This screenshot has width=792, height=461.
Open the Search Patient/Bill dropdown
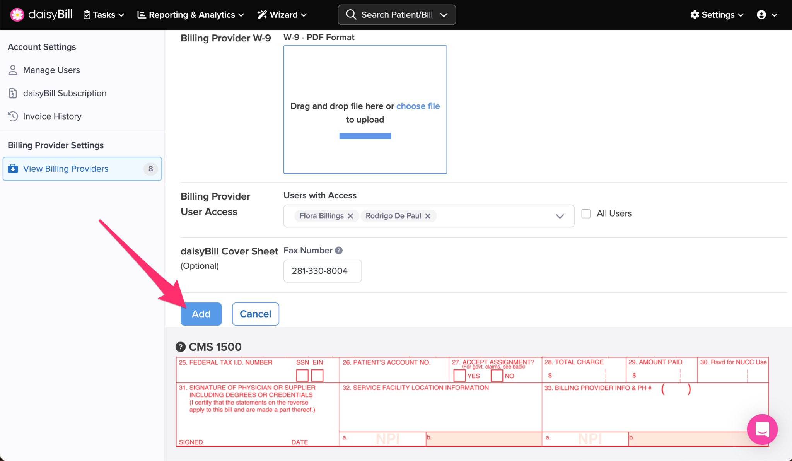(397, 15)
